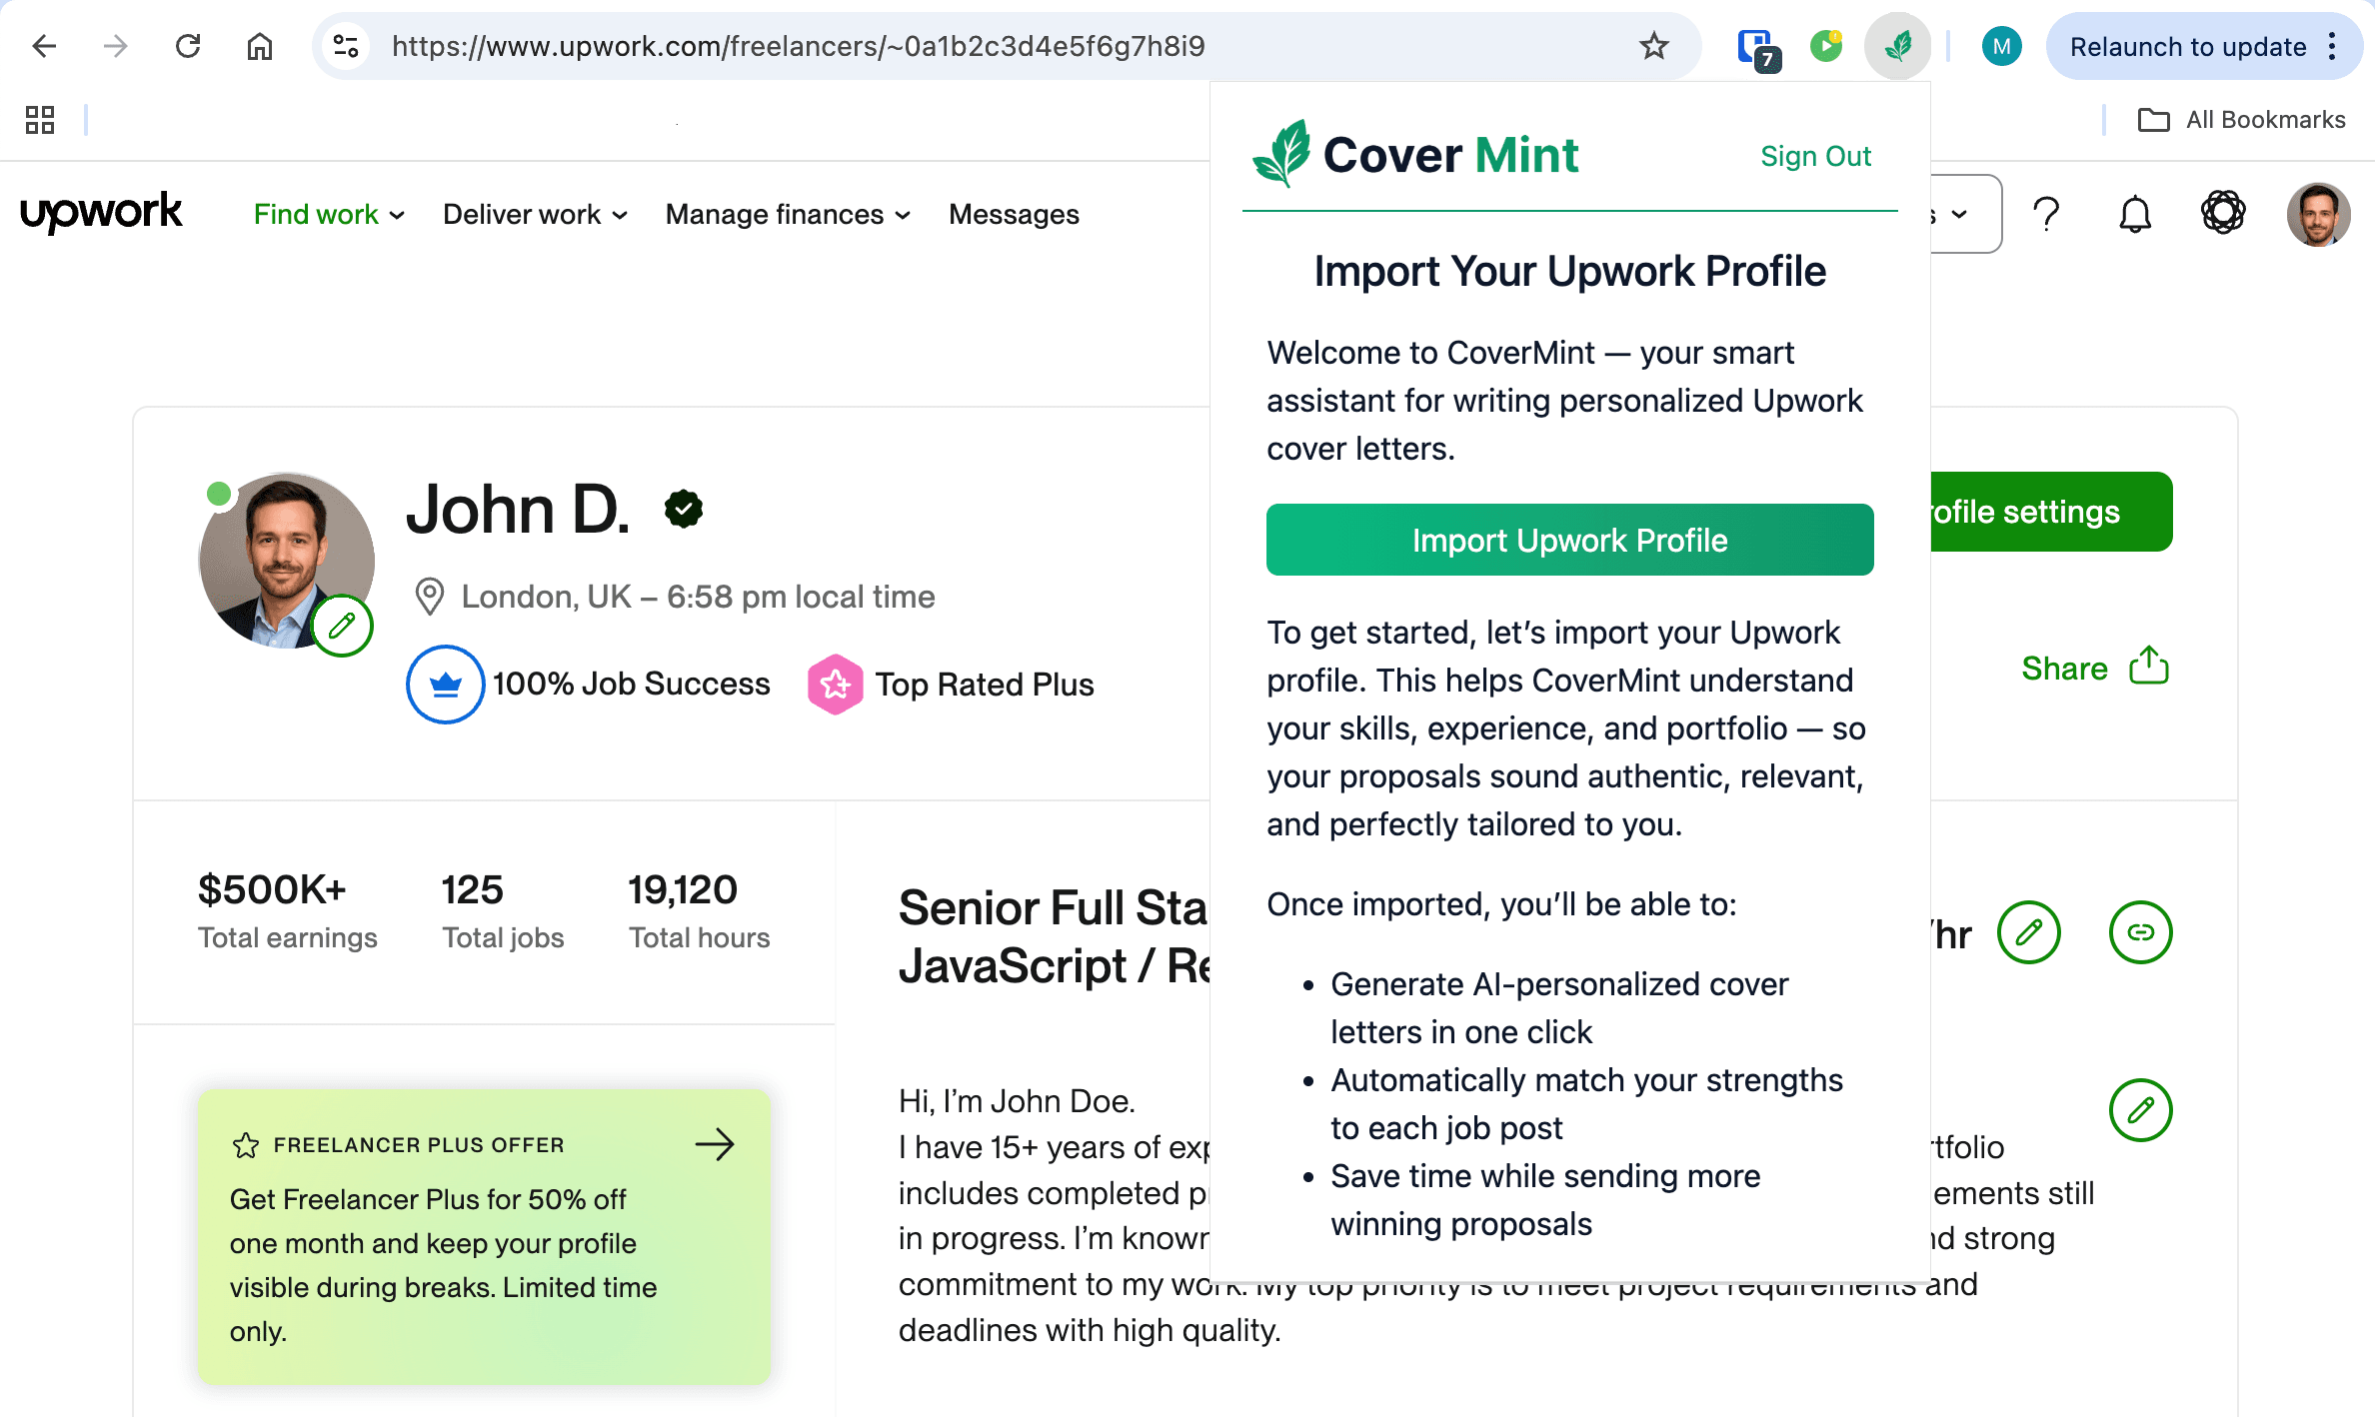Open Upwork notifications via the bell icon
This screenshot has width=2375, height=1417.
(2135, 213)
